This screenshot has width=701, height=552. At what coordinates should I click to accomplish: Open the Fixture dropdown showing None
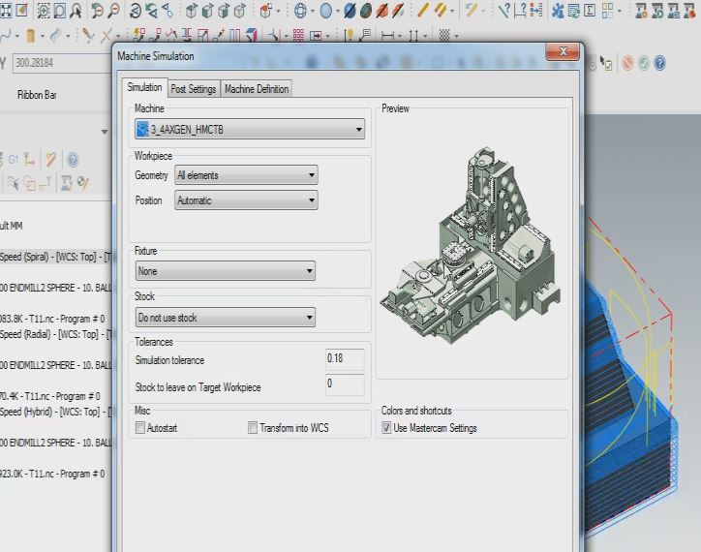225,270
